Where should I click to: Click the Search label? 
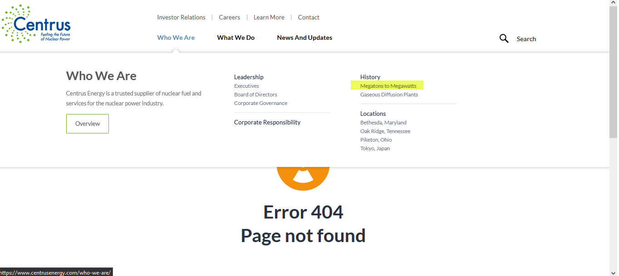tap(526, 39)
